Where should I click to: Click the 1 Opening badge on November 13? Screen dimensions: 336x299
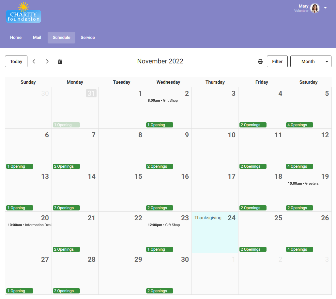[x=19, y=208]
